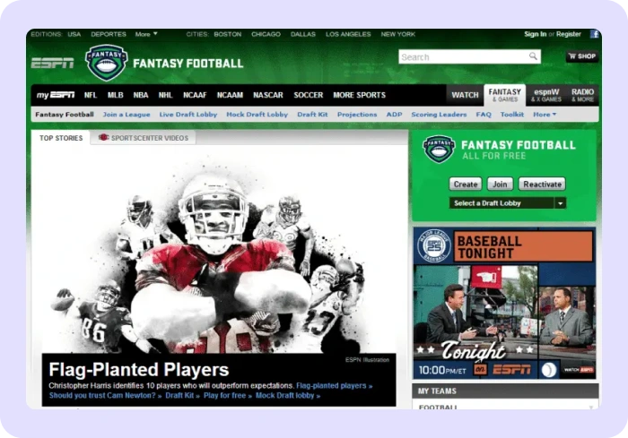Switch to the Watch tab
The height and width of the screenshot is (438, 628).
click(465, 95)
